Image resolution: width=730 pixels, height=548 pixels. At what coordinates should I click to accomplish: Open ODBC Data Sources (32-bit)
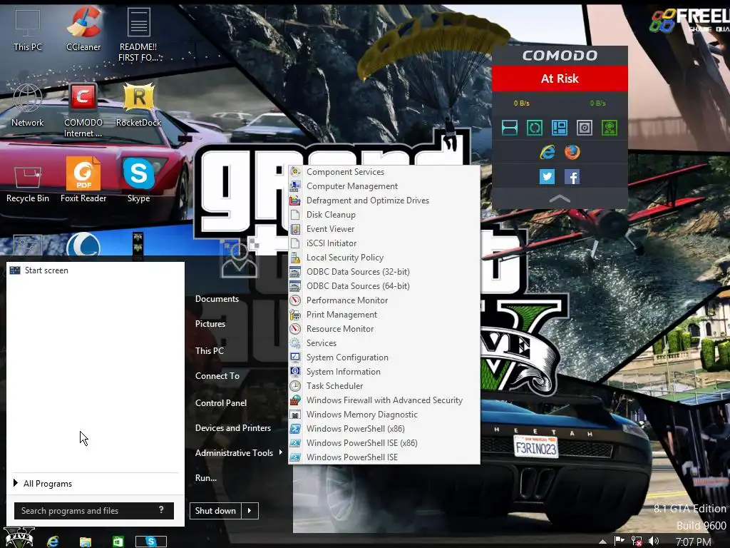(384, 272)
